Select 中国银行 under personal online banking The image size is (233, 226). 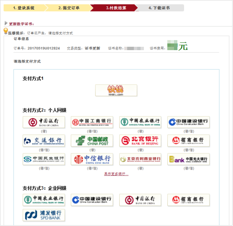click(44, 122)
